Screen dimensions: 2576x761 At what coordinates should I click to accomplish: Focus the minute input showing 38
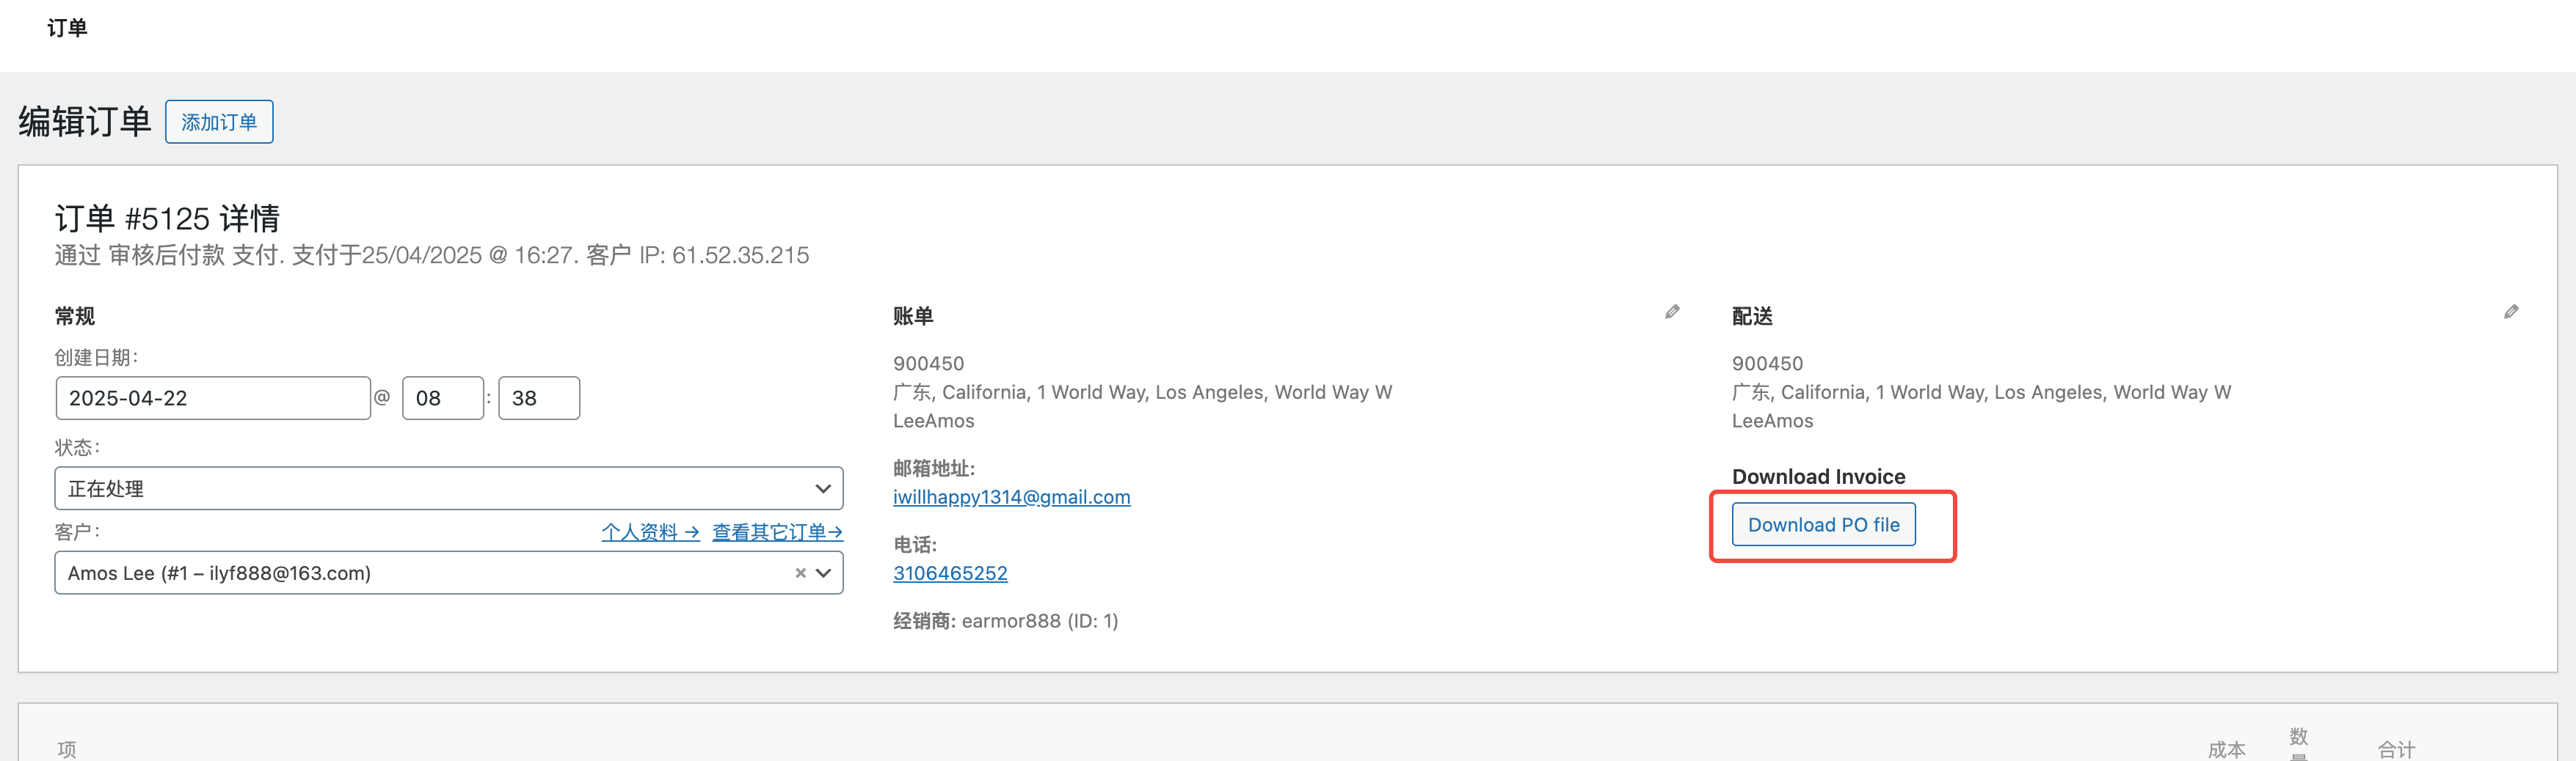pos(538,399)
